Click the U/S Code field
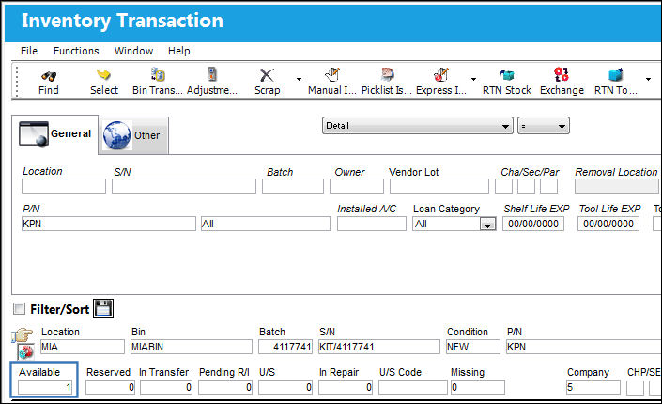The image size is (662, 404). 413,387
